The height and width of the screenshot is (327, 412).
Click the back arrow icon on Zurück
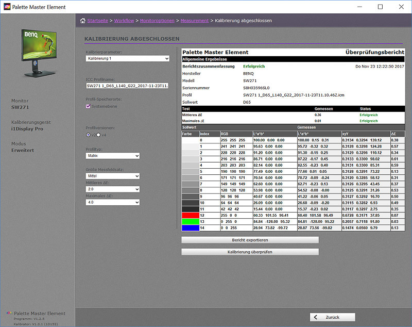(x=316, y=317)
